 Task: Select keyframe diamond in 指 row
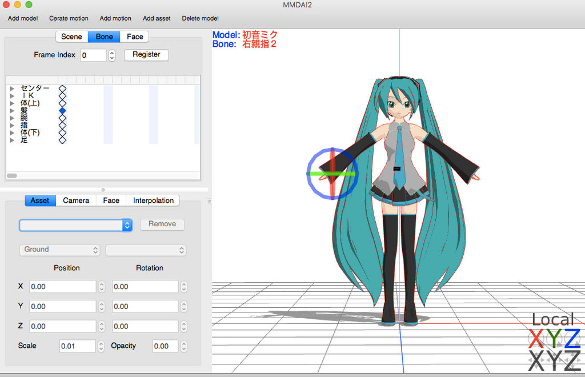tap(63, 125)
